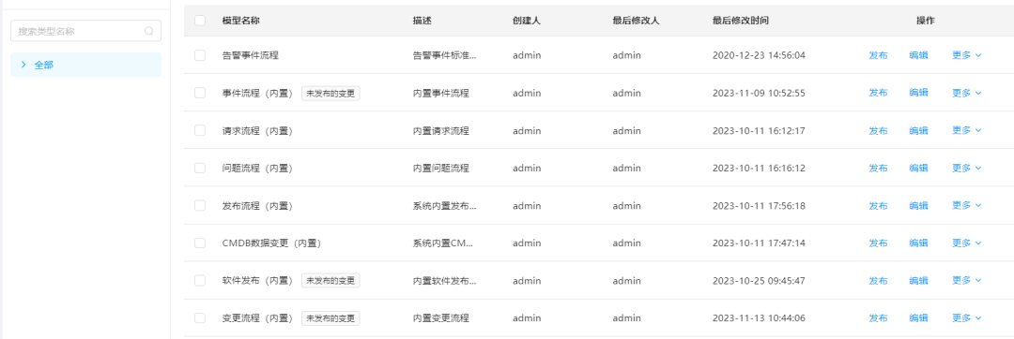Select the 问题流程 (内置) row checkbox
Image resolution: width=1014 pixels, height=339 pixels.
(200, 169)
